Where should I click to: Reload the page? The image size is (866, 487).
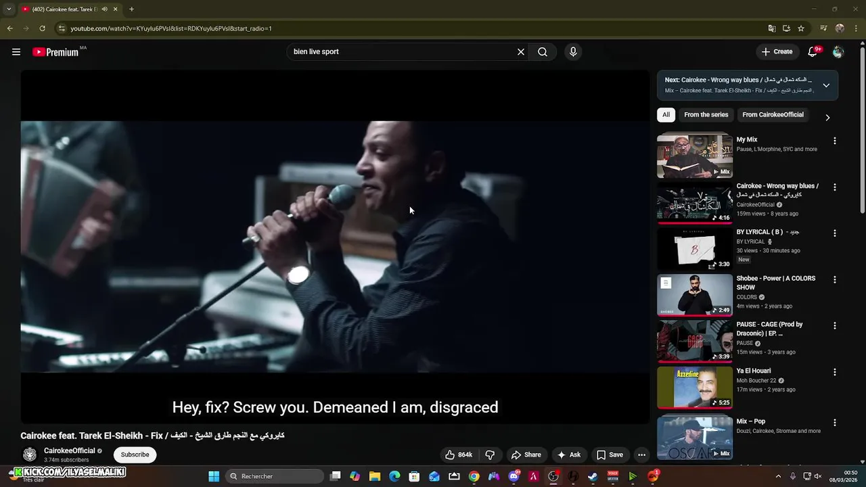click(x=42, y=28)
